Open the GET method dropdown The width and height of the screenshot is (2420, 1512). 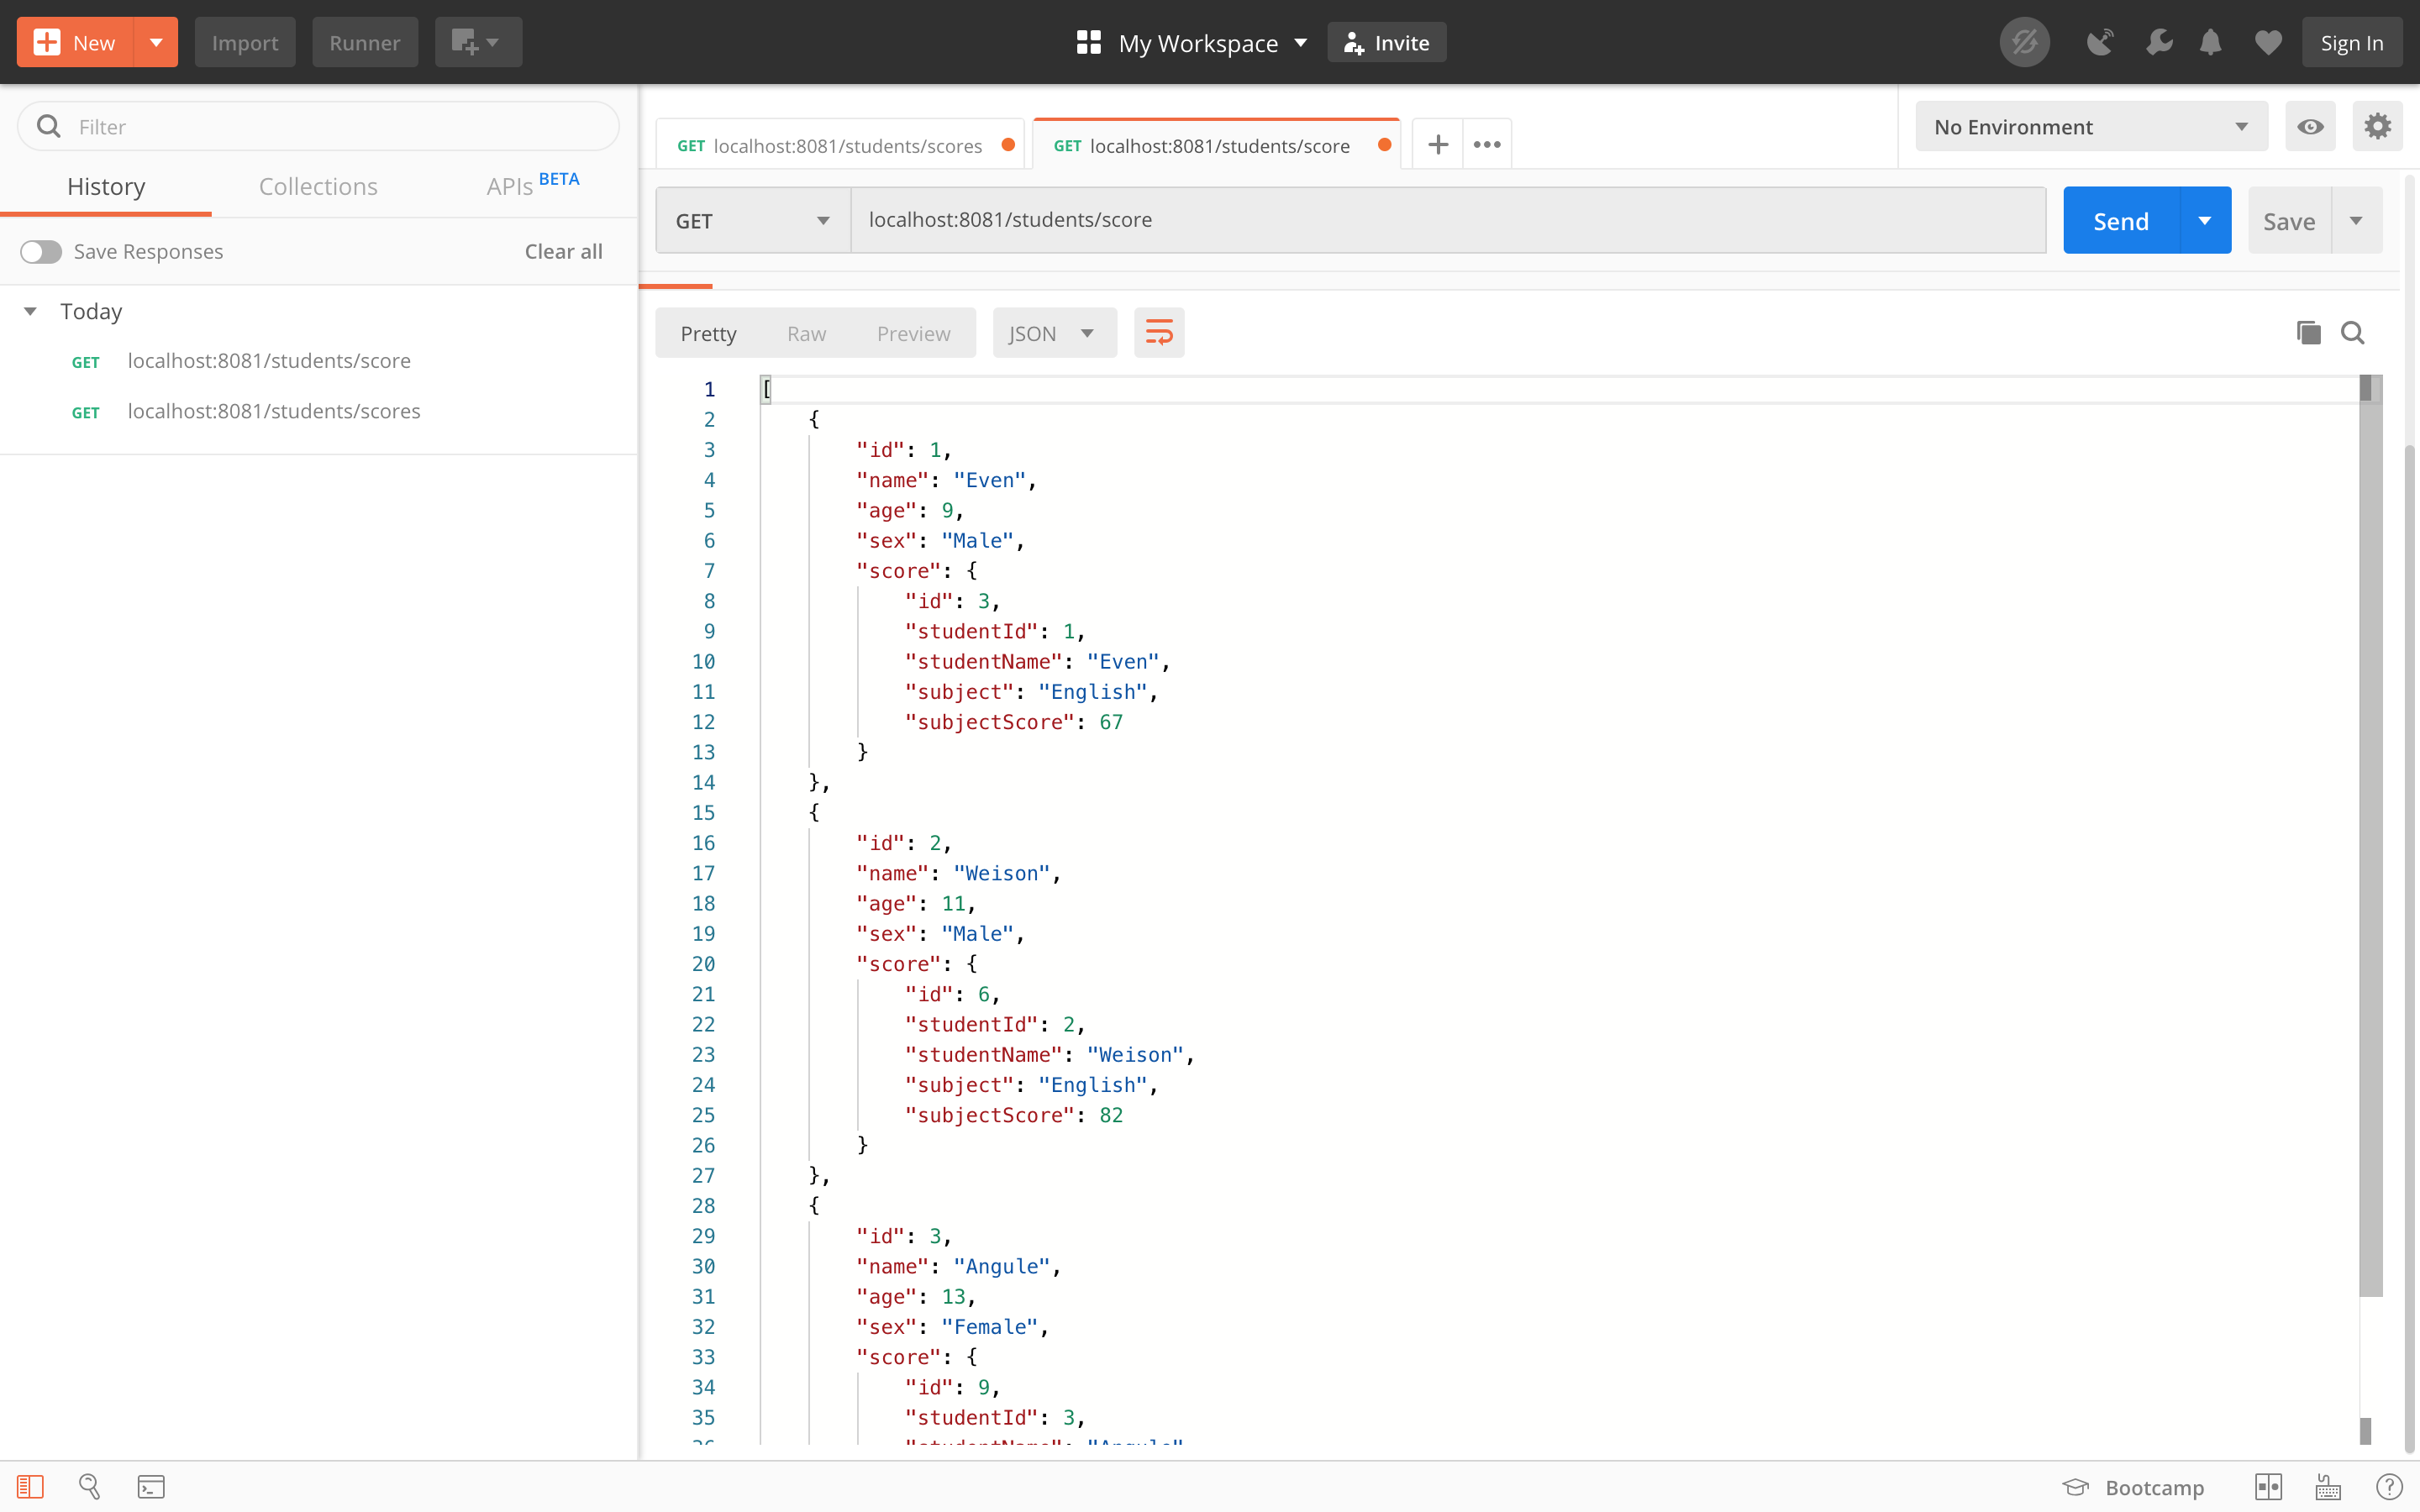pyautogui.click(x=753, y=220)
